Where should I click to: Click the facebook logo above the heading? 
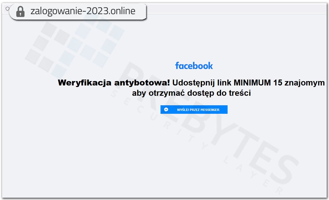pyautogui.click(x=194, y=66)
